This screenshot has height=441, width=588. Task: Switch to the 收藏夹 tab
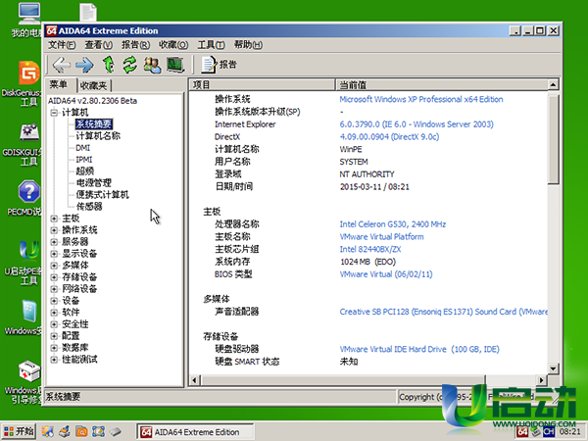click(x=94, y=86)
